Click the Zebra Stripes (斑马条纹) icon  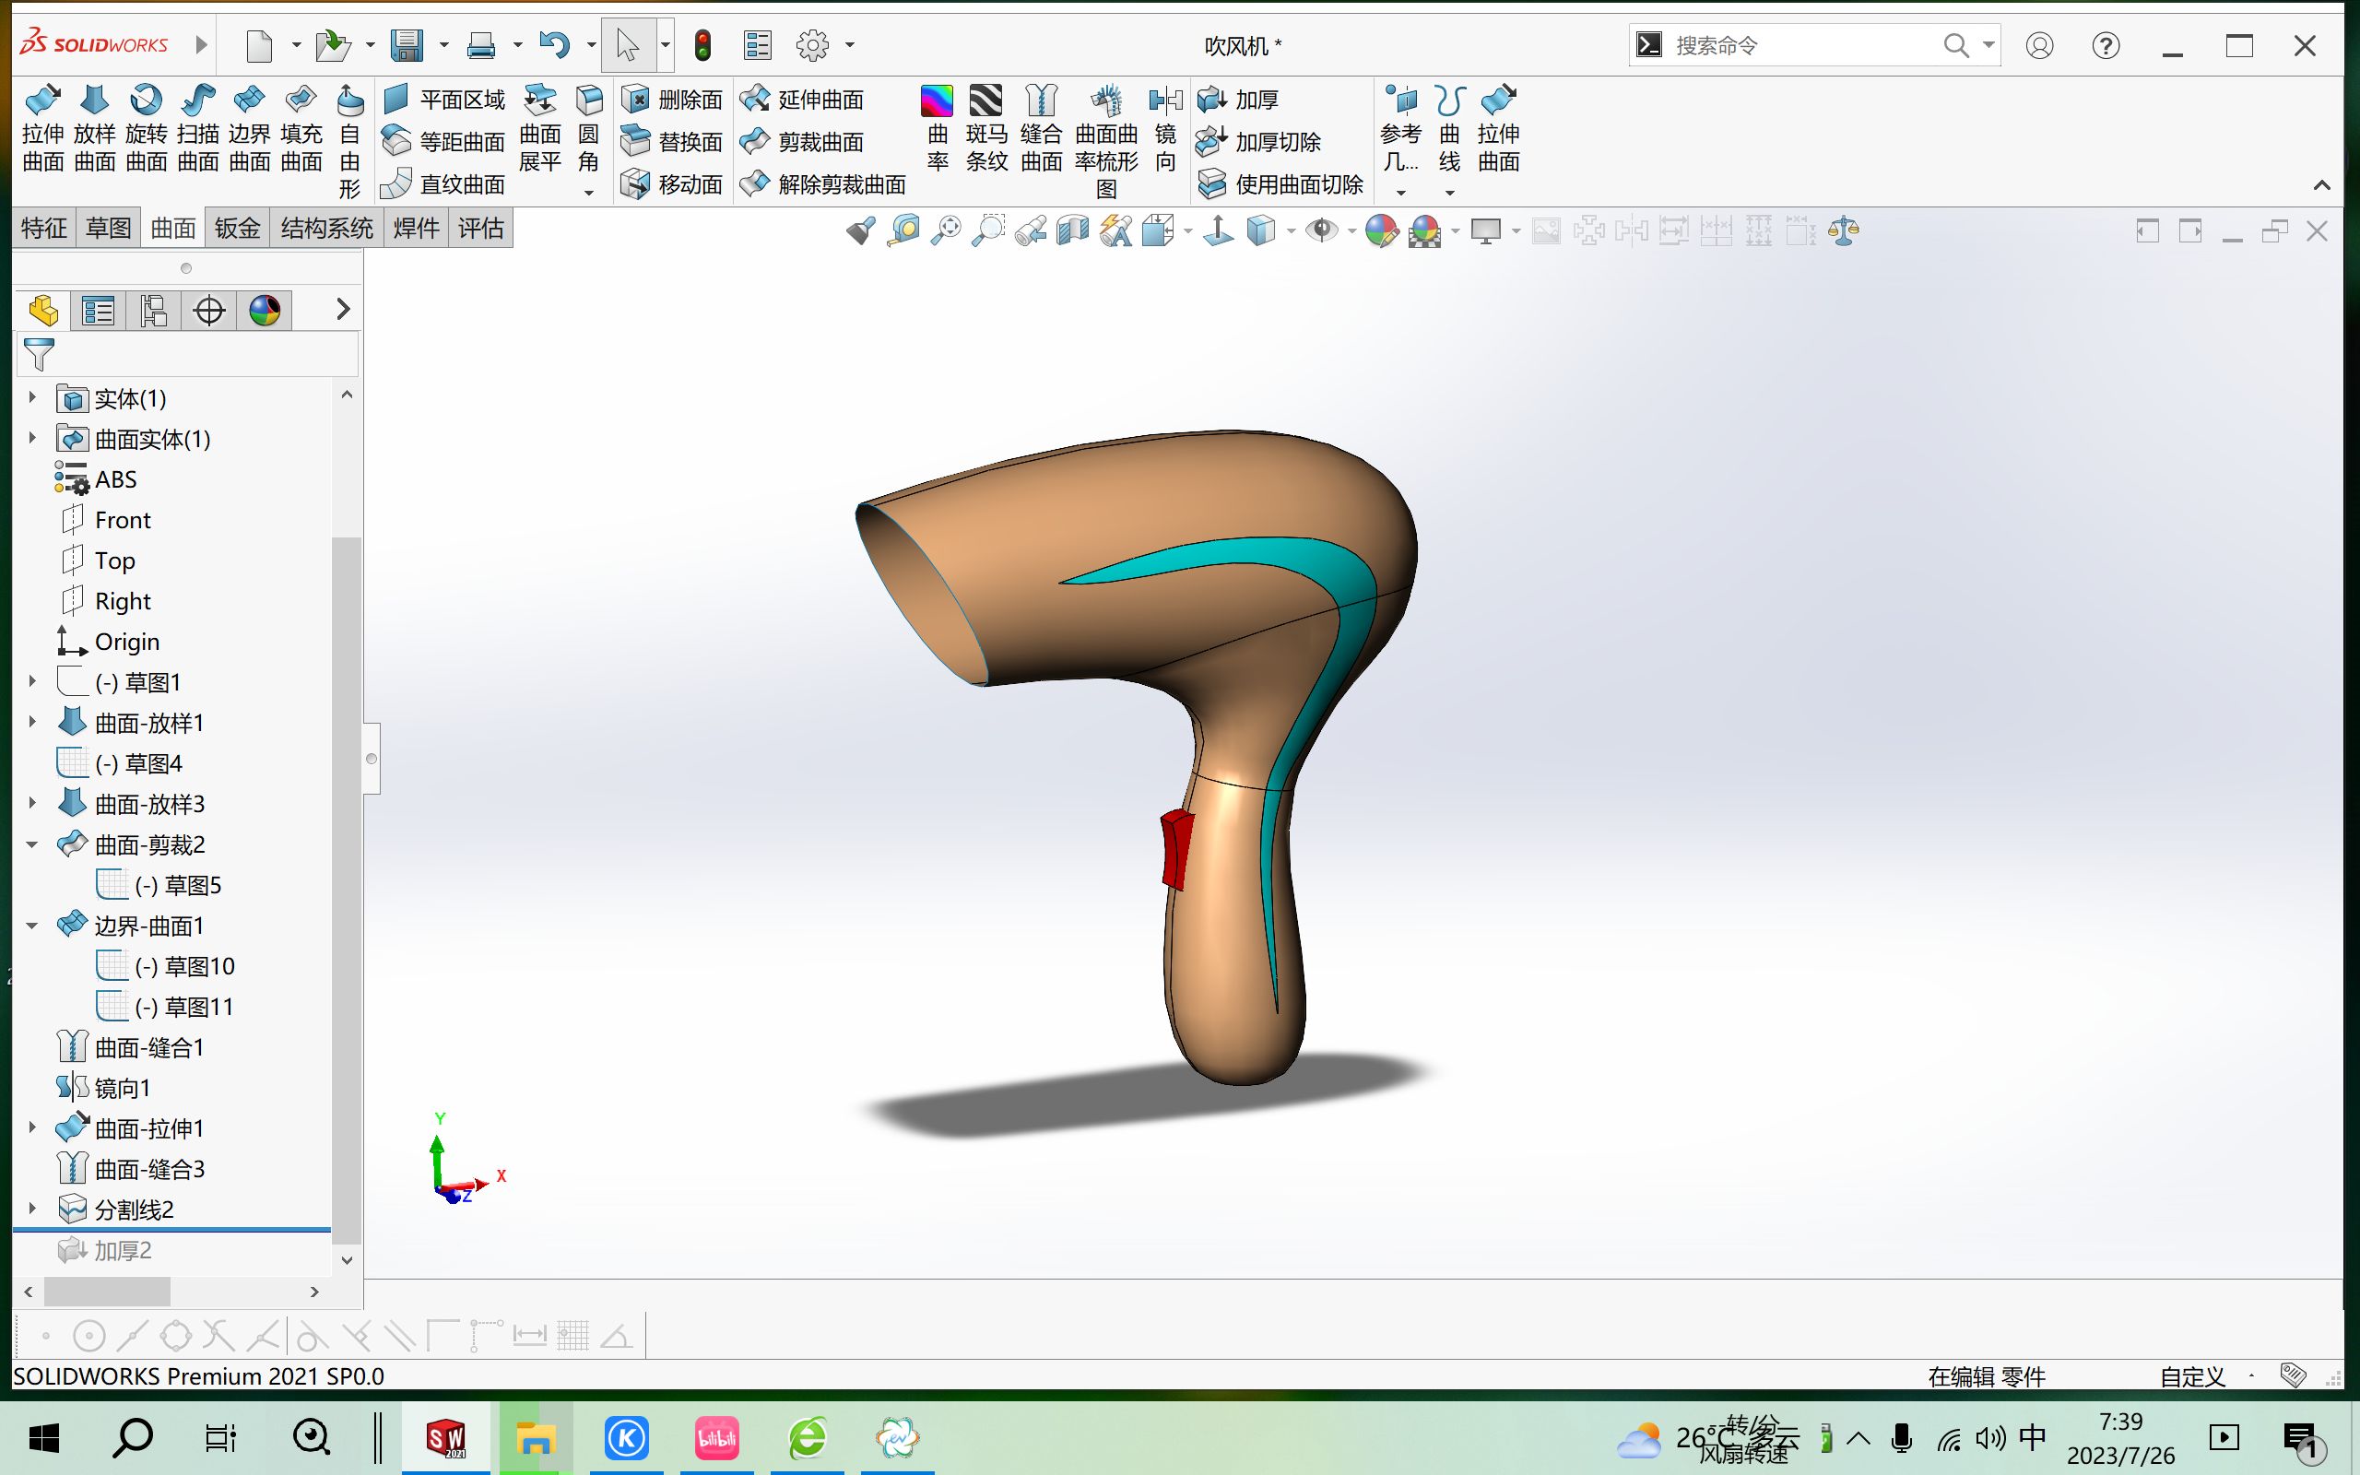tap(985, 129)
